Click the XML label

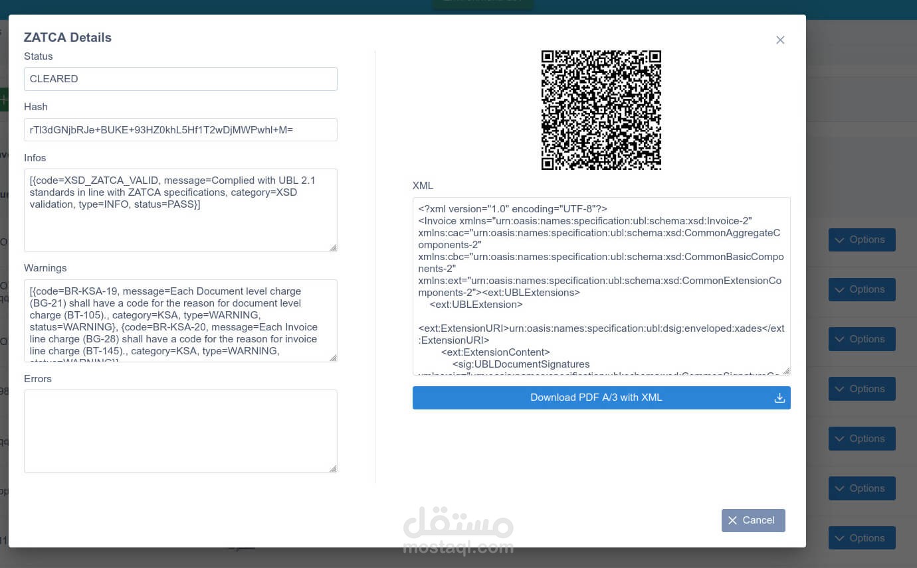(423, 186)
